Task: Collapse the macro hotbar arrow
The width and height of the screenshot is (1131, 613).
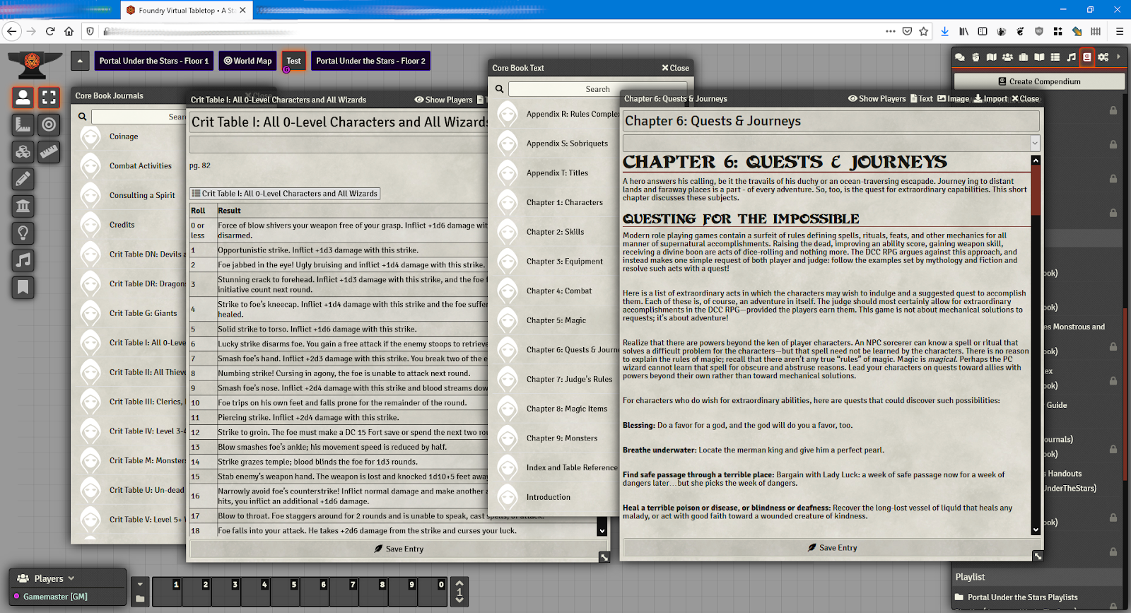Action: 140,585
